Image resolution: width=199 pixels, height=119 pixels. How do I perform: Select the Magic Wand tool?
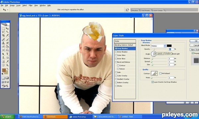[x=7, y=32]
